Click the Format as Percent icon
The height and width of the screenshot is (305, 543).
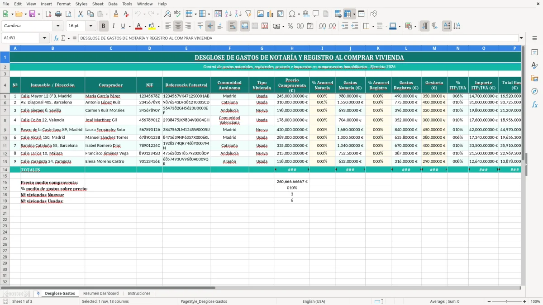coord(290,26)
